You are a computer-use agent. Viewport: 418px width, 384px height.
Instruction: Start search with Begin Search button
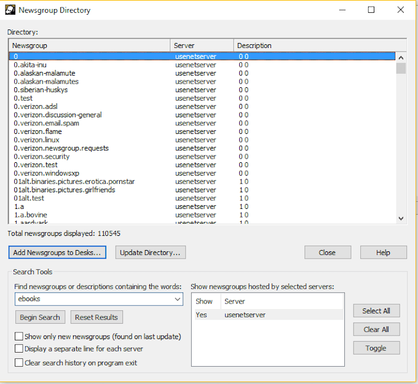(40, 317)
